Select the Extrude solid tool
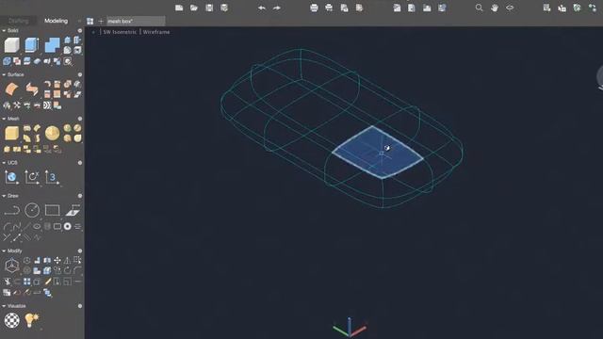The height and width of the screenshot is (339, 603). point(31,45)
